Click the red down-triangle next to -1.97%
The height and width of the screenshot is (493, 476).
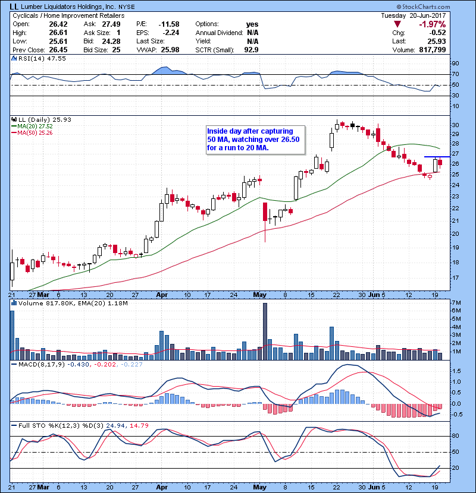pyautogui.click(x=397, y=24)
